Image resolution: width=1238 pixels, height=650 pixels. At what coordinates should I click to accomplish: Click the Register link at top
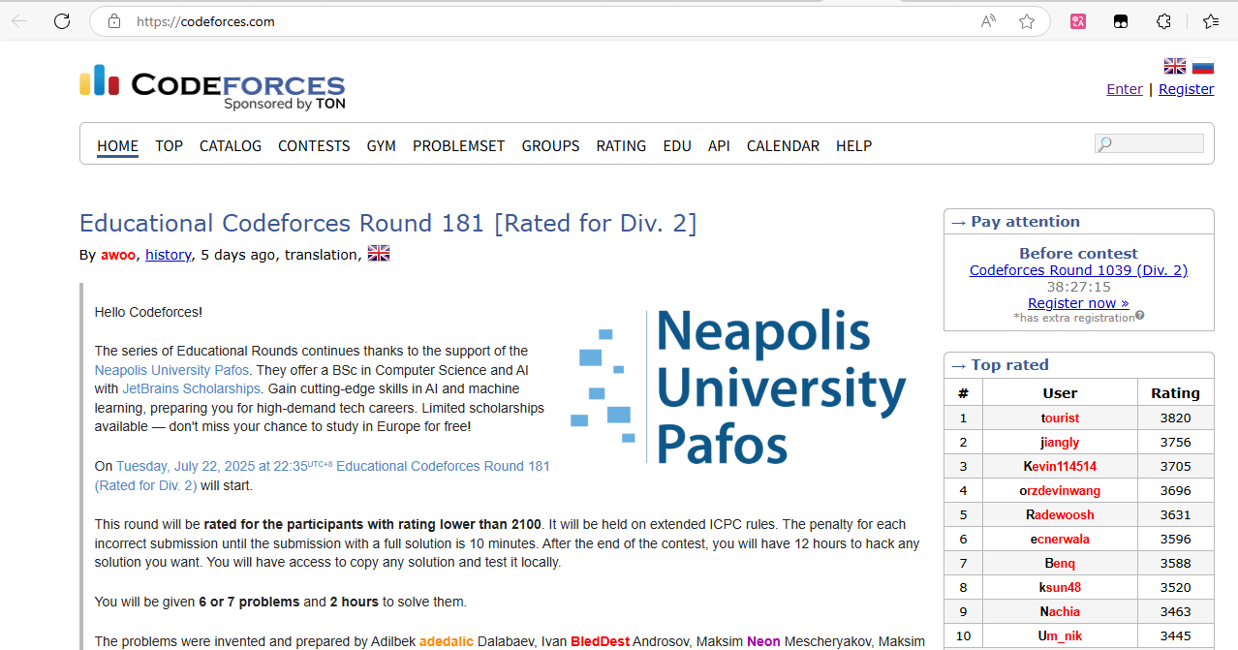[x=1186, y=88]
